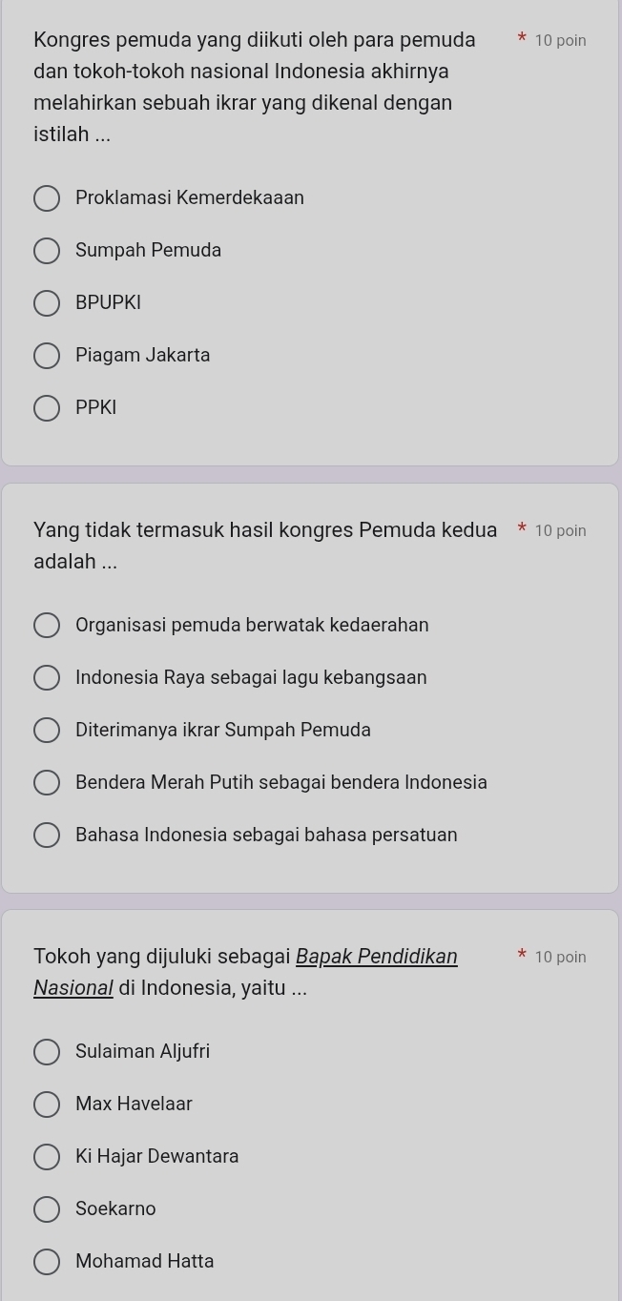The image size is (622, 1301).
Task: Select the Sulaiman Aljufri option
Action: 46,1052
